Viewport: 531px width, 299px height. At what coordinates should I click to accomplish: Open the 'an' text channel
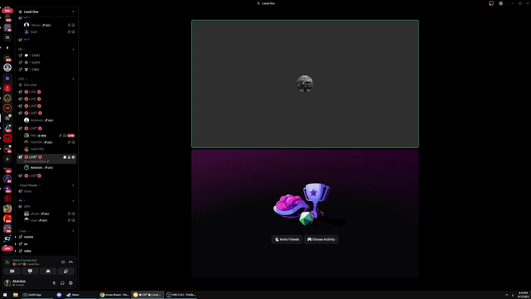coord(46,244)
